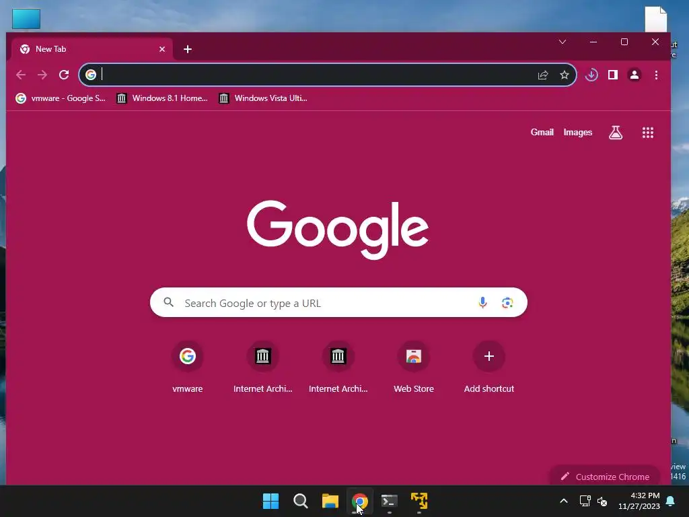Expand the tab search chevron

pyautogui.click(x=563, y=42)
